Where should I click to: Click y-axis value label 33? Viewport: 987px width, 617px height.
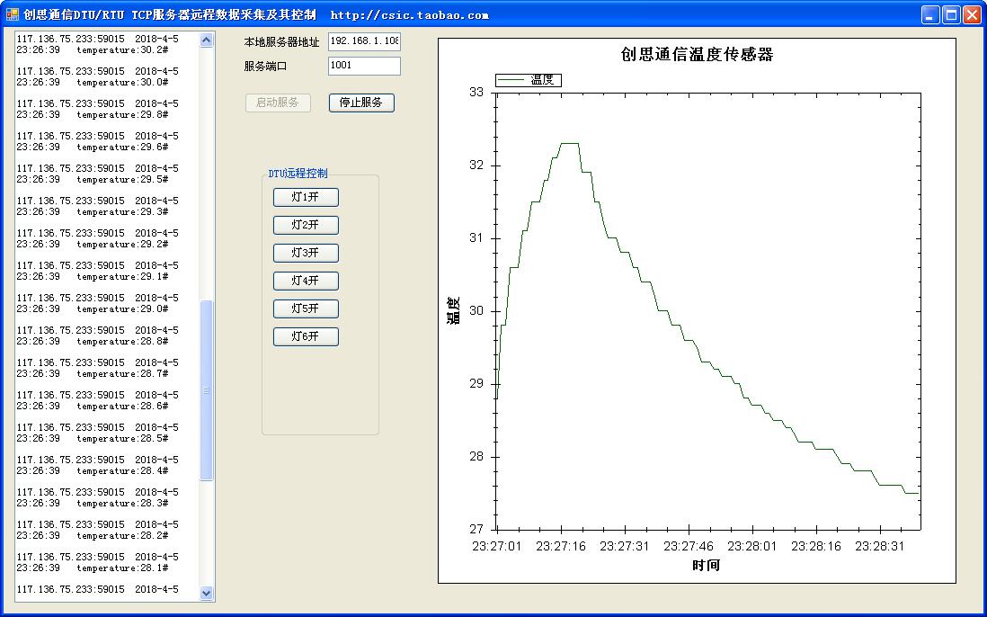point(476,93)
